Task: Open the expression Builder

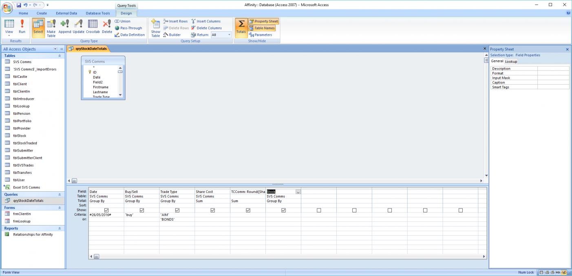Action: click(172, 35)
